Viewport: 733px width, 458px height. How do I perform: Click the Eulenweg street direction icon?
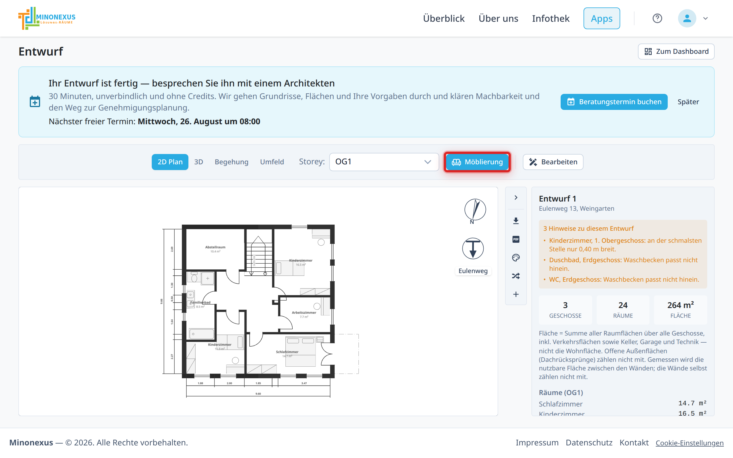pyautogui.click(x=473, y=248)
